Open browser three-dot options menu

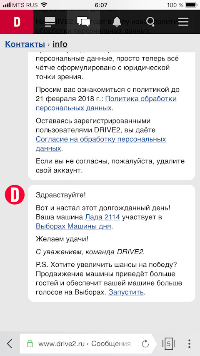189,343
